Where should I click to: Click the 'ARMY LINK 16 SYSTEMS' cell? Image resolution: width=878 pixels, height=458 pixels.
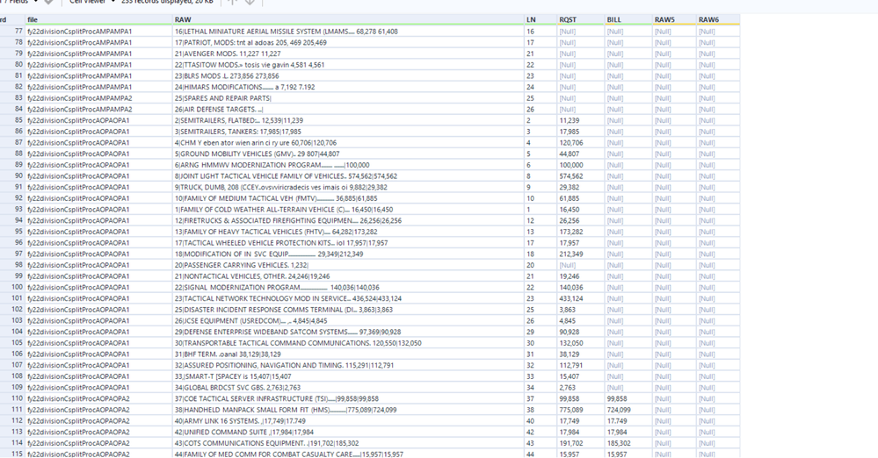[348, 421]
